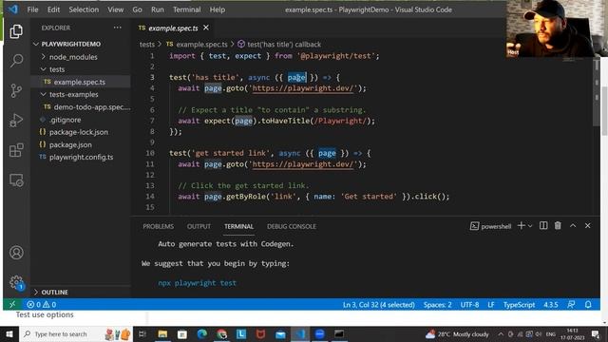Viewport: 608px width, 342px height.
Task: Change indentation via Spaces: 2
Action: 437,305
